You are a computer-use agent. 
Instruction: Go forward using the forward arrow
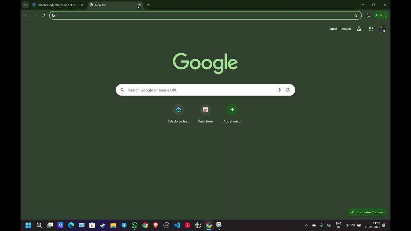[x=34, y=15]
